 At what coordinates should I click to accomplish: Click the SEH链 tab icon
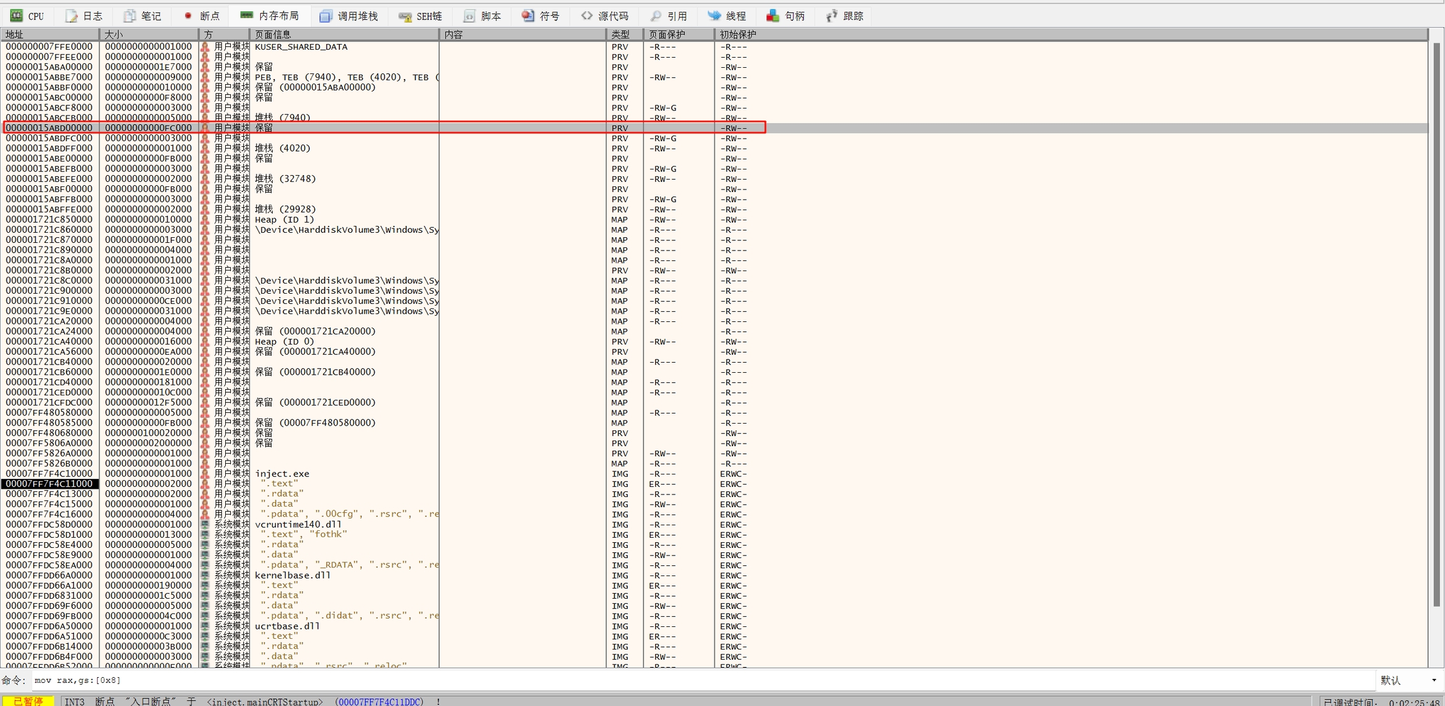[405, 16]
